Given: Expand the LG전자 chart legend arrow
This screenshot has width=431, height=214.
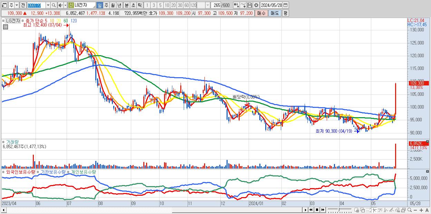Looking at the screenshot, I should pos(4,21).
